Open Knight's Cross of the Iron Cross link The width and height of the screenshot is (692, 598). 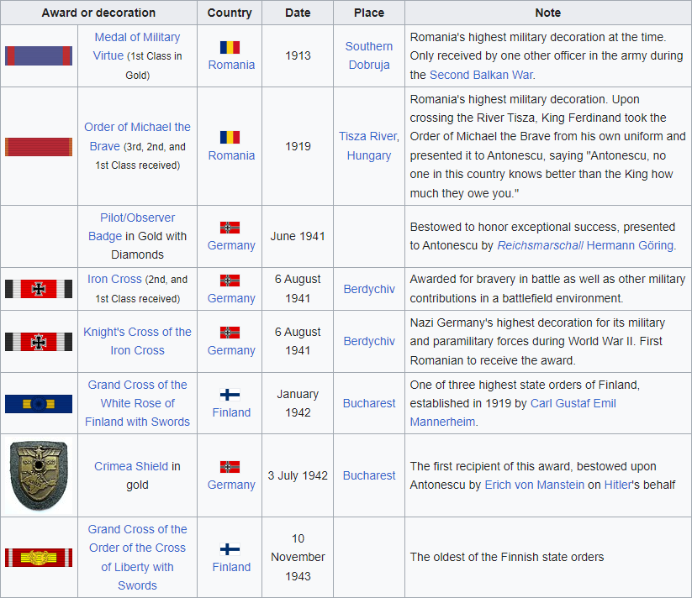pyautogui.click(x=137, y=341)
